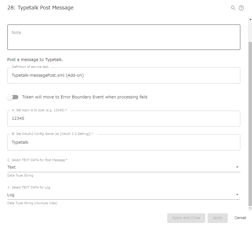Expand the 'Select TEXT DATA for Log' arrow
This screenshot has width=252, height=225.
(237, 194)
